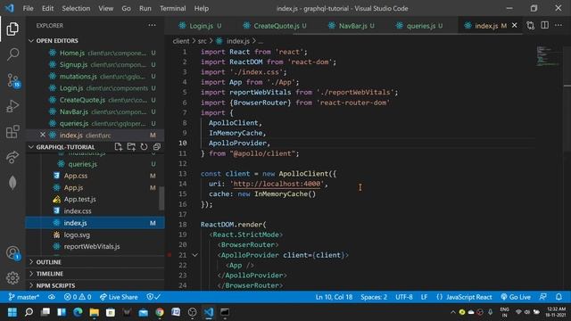Click the feedback icon in status bar
This screenshot has width=571, height=321.
tap(543, 297)
